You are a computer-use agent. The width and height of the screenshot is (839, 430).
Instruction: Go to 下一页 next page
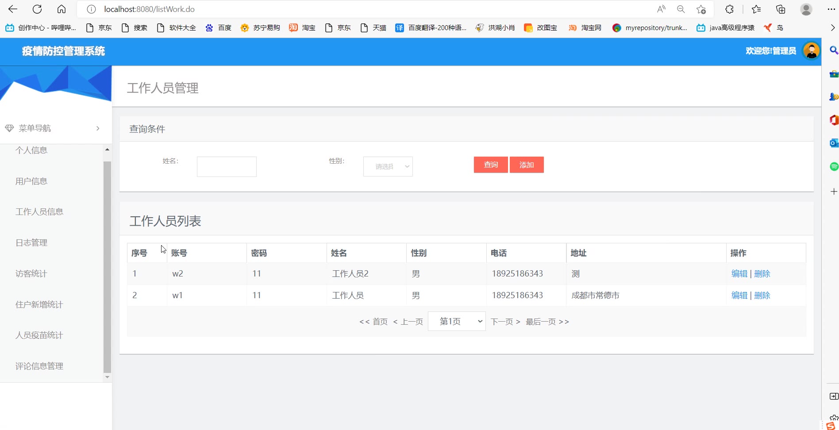click(505, 322)
